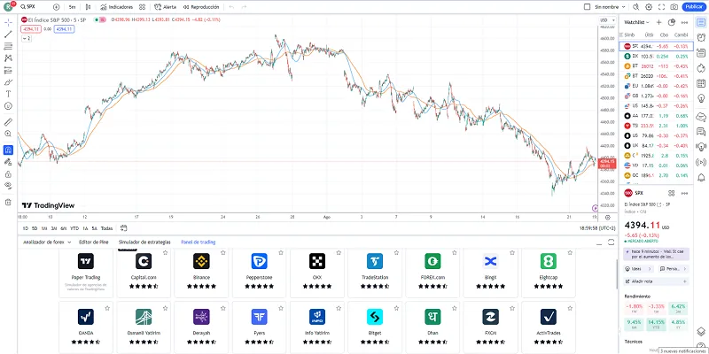Open the user profile avatar menu
Image resolution: width=709 pixels, height=354 pixels.
click(x=8, y=7)
